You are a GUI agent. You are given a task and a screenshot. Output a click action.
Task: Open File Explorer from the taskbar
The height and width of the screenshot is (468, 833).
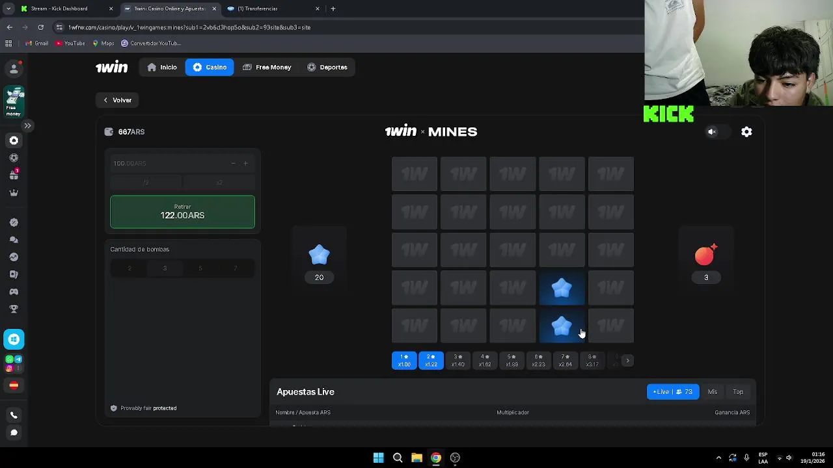click(x=416, y=458)
